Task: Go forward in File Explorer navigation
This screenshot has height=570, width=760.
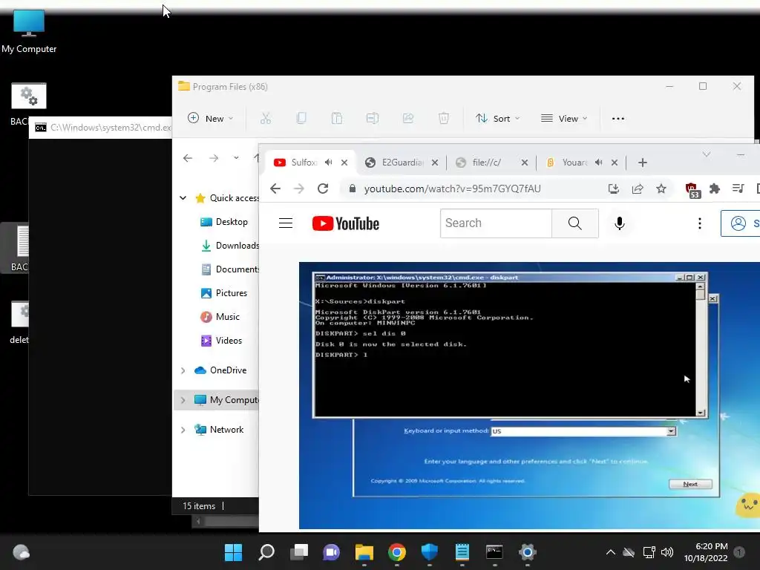Action: pyautogui.click(x=214, y=158)
